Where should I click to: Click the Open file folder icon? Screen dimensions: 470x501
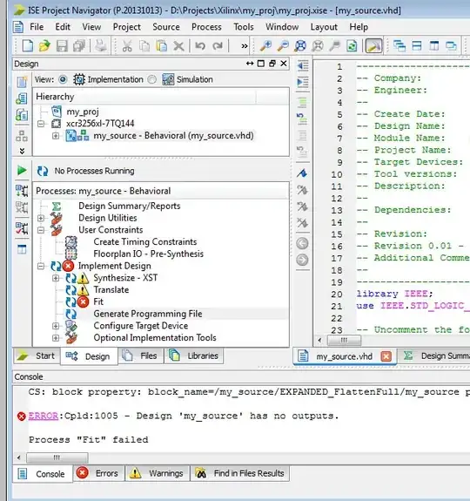44,46
